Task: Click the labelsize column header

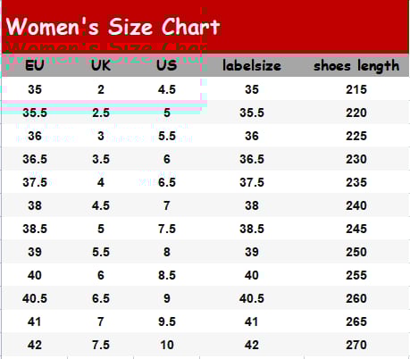Action: [x=252, y=65]
